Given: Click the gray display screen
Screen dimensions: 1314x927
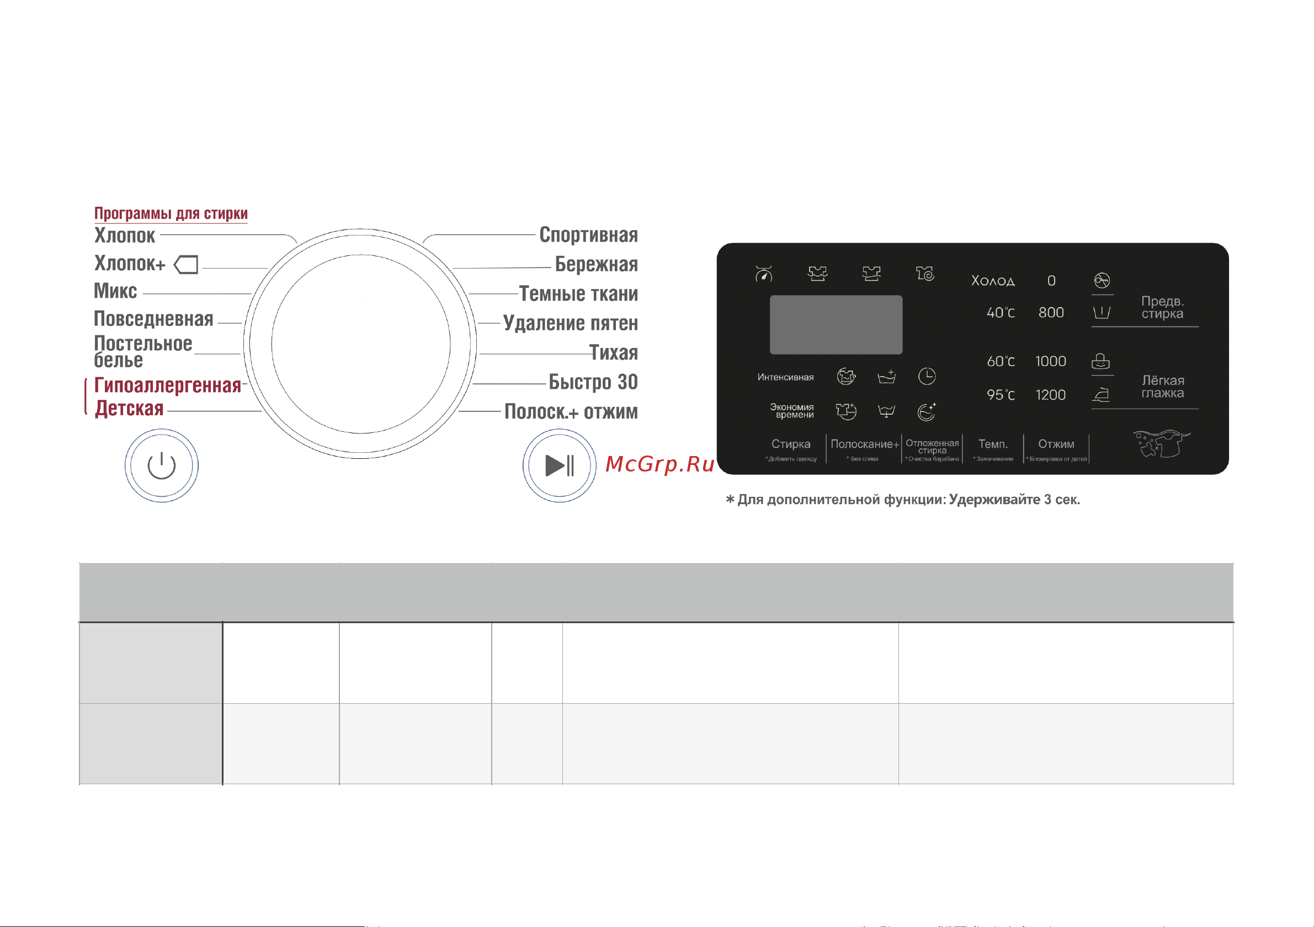Looking at the screenshot, I should coord(836,324).
